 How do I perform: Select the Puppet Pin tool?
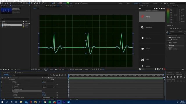point(46,3)
